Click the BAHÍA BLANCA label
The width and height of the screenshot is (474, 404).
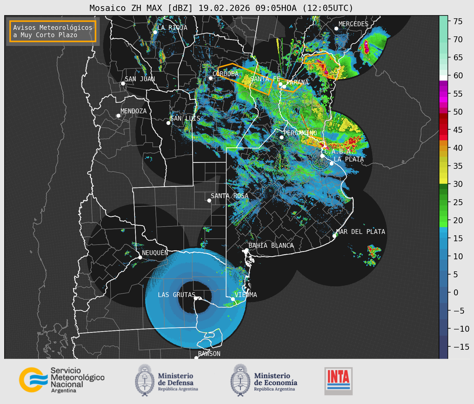point(271,246)
